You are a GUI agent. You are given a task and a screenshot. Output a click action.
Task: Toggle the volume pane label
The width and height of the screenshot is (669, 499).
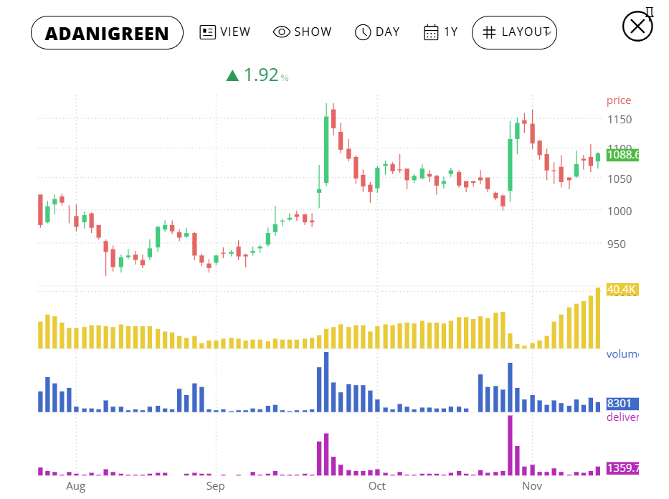click(x=622, y=354)
